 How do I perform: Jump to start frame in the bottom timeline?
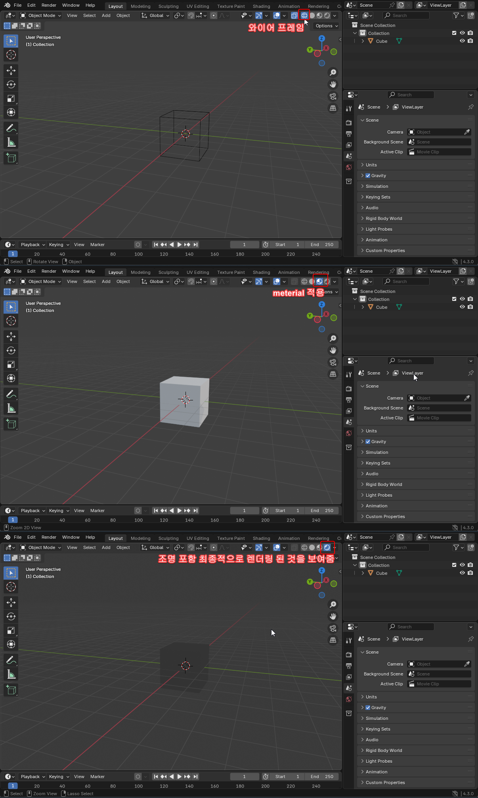click(156, 777)
